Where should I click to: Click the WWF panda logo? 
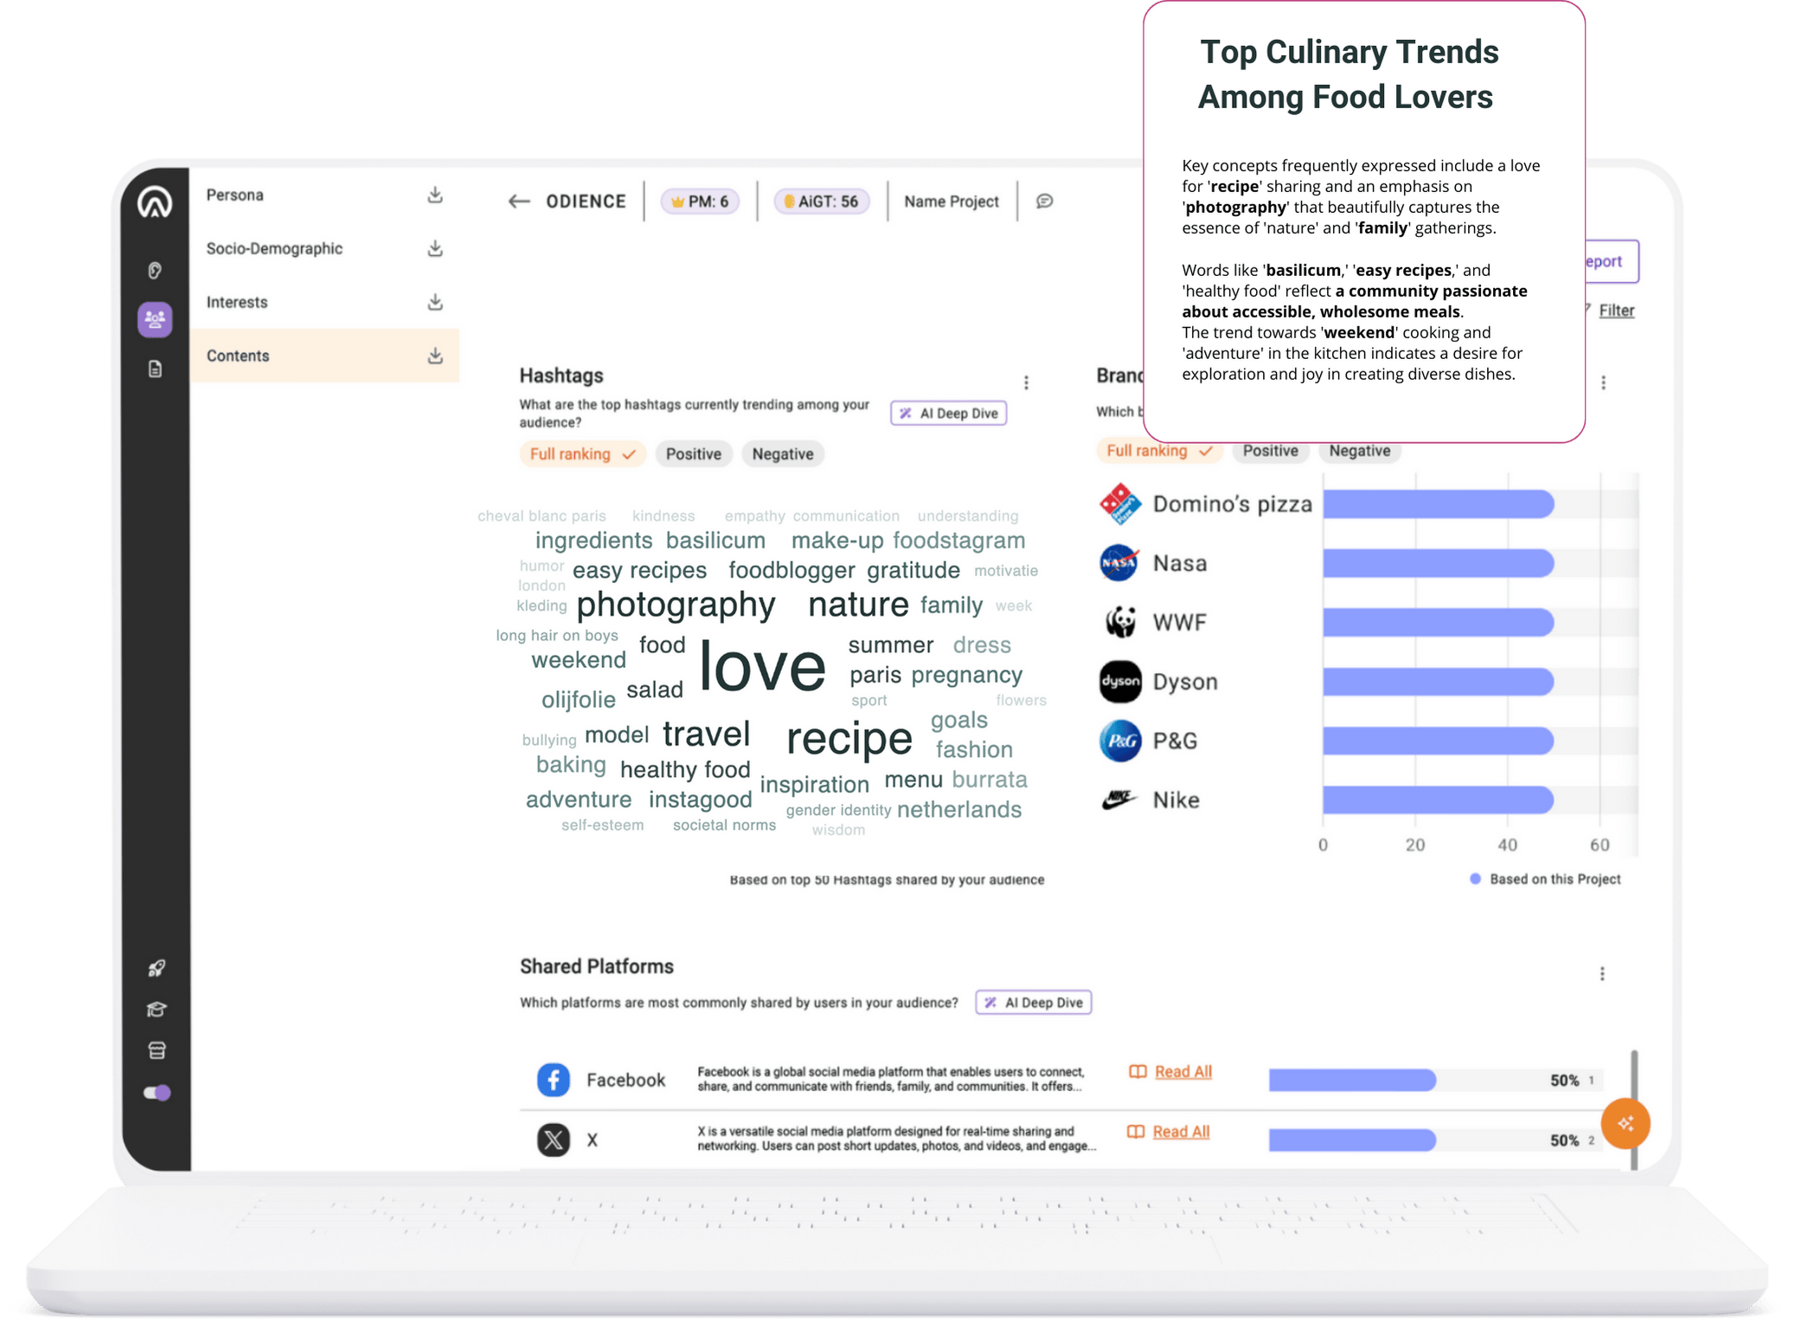point(1119,622)
